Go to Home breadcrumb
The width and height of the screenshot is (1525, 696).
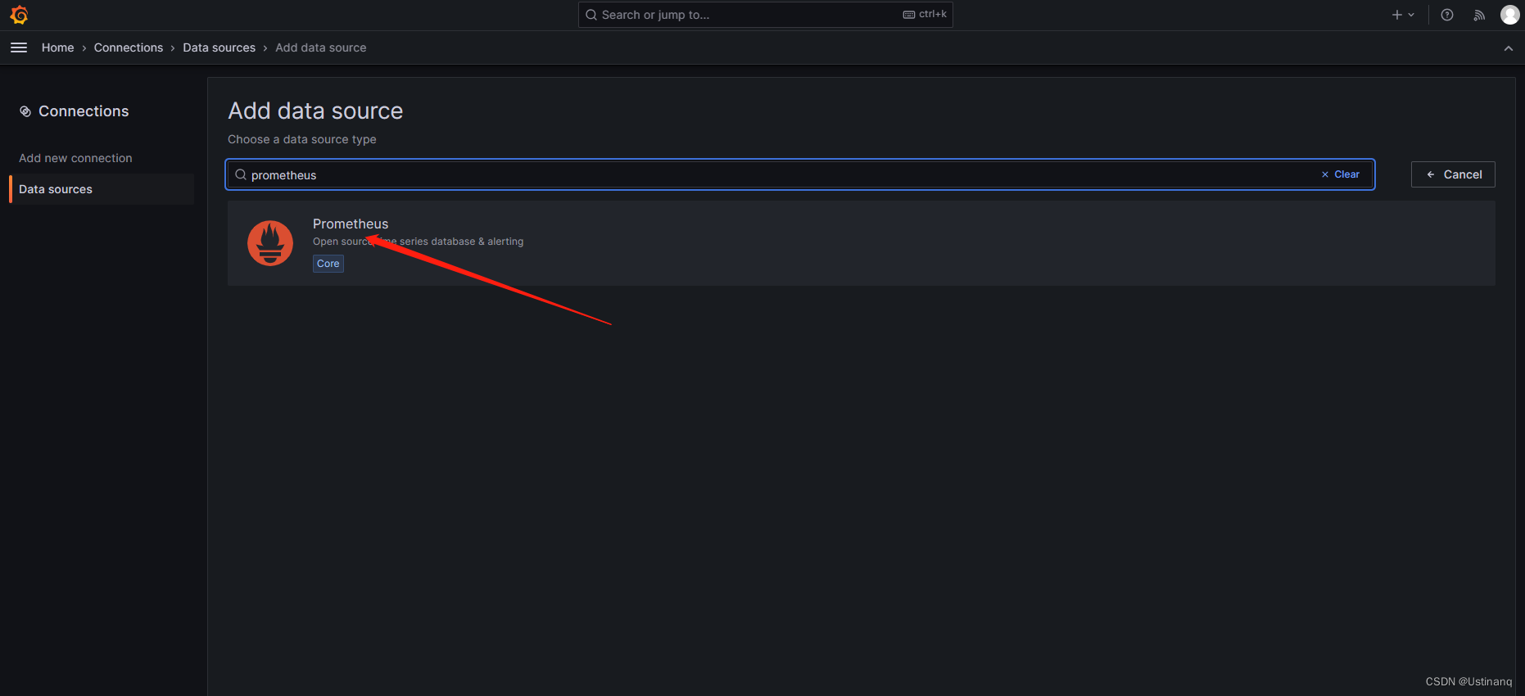(x=57, y=47)
